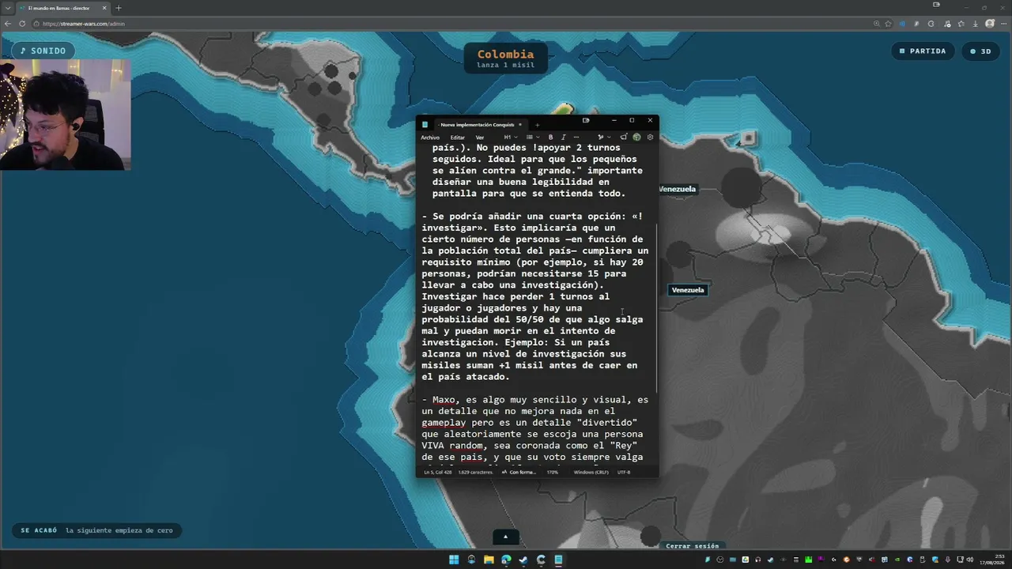The height and width of the screenshot is (569, 1012).
Task: Click the Notepad app icon in title bar
Action: [x=425, y=125]
